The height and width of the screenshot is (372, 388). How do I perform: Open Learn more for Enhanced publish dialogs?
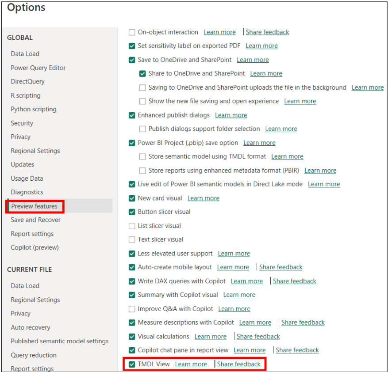231,115
